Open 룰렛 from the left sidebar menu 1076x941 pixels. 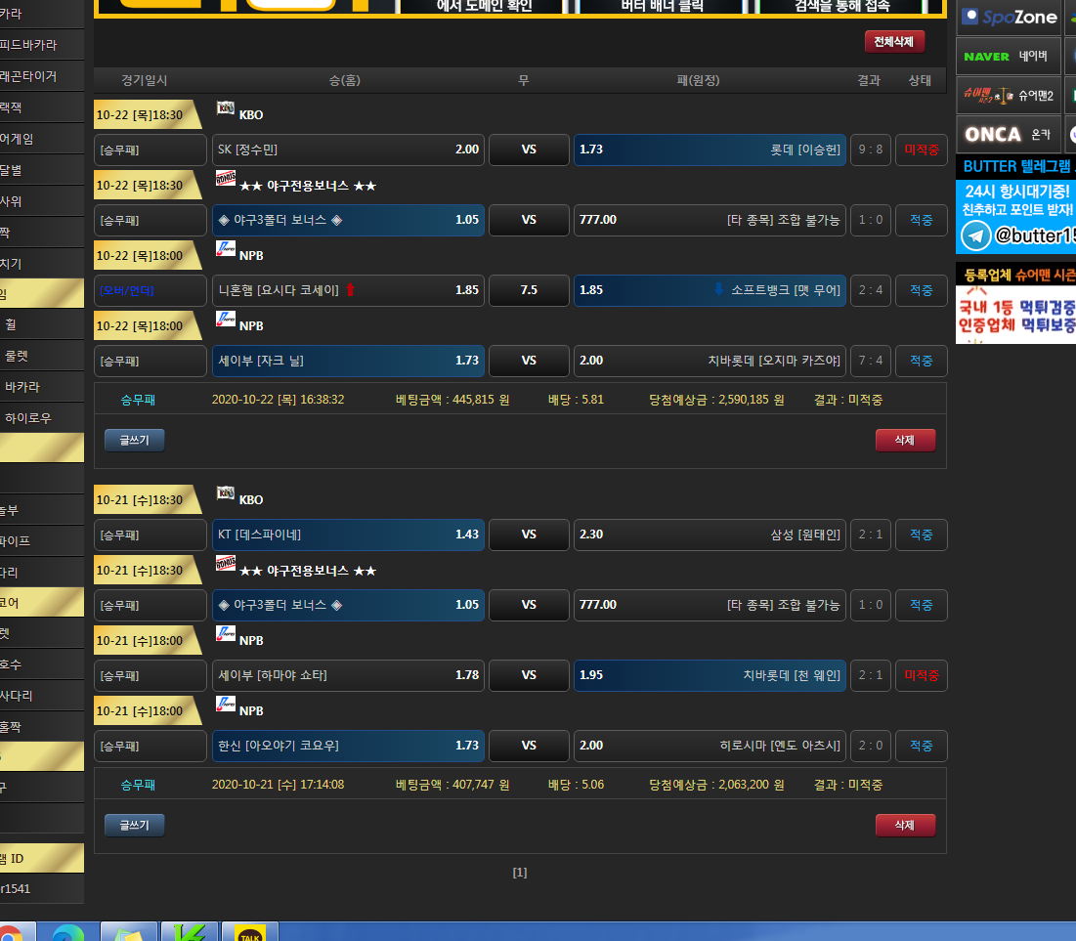22,356
